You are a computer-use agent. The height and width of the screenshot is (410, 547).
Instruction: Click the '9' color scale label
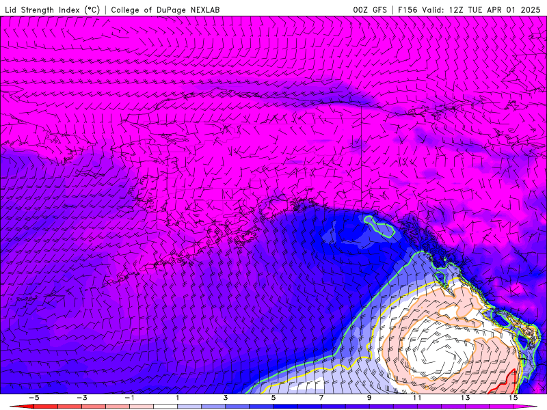[369, 398]
